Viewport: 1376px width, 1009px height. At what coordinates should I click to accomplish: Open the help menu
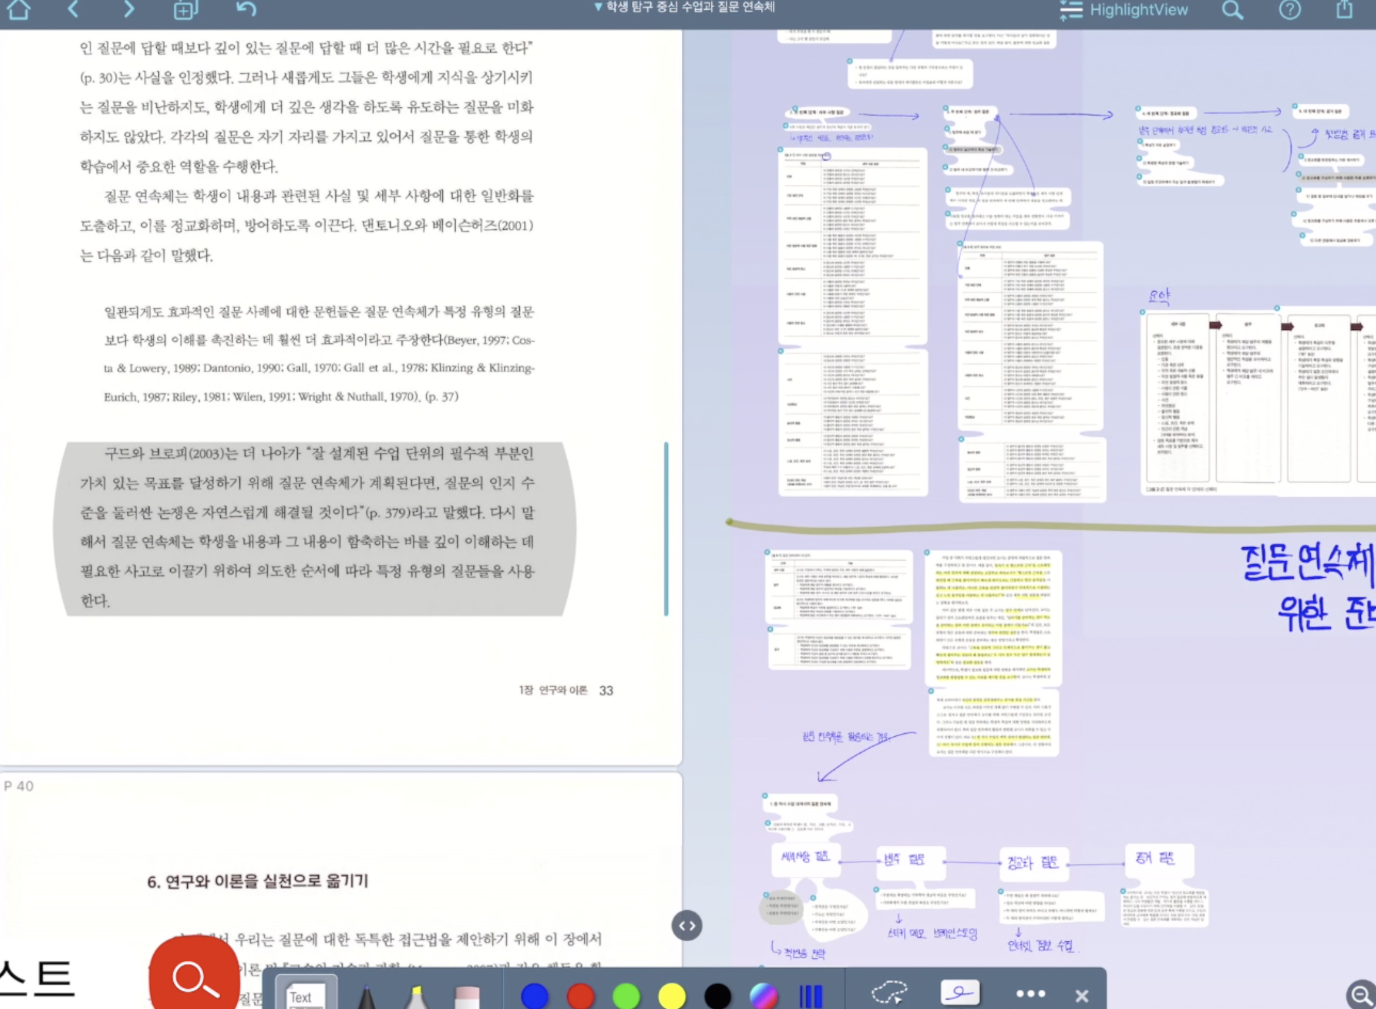point(1289,10)
